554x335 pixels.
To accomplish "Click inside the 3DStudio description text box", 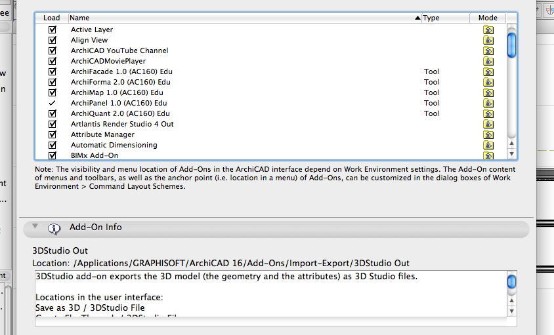I will (x=270, y=294).
